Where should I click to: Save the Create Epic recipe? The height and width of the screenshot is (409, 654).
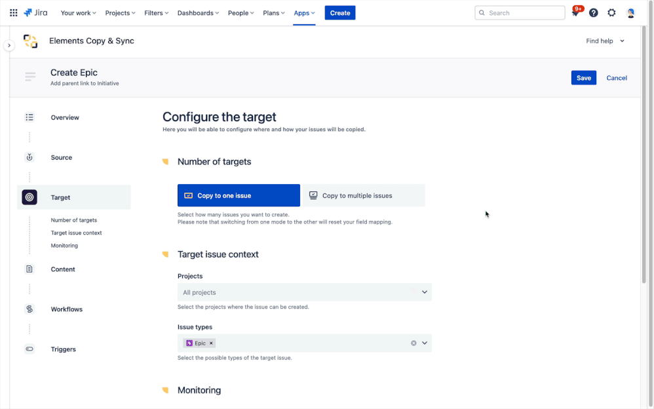point(583,77)
